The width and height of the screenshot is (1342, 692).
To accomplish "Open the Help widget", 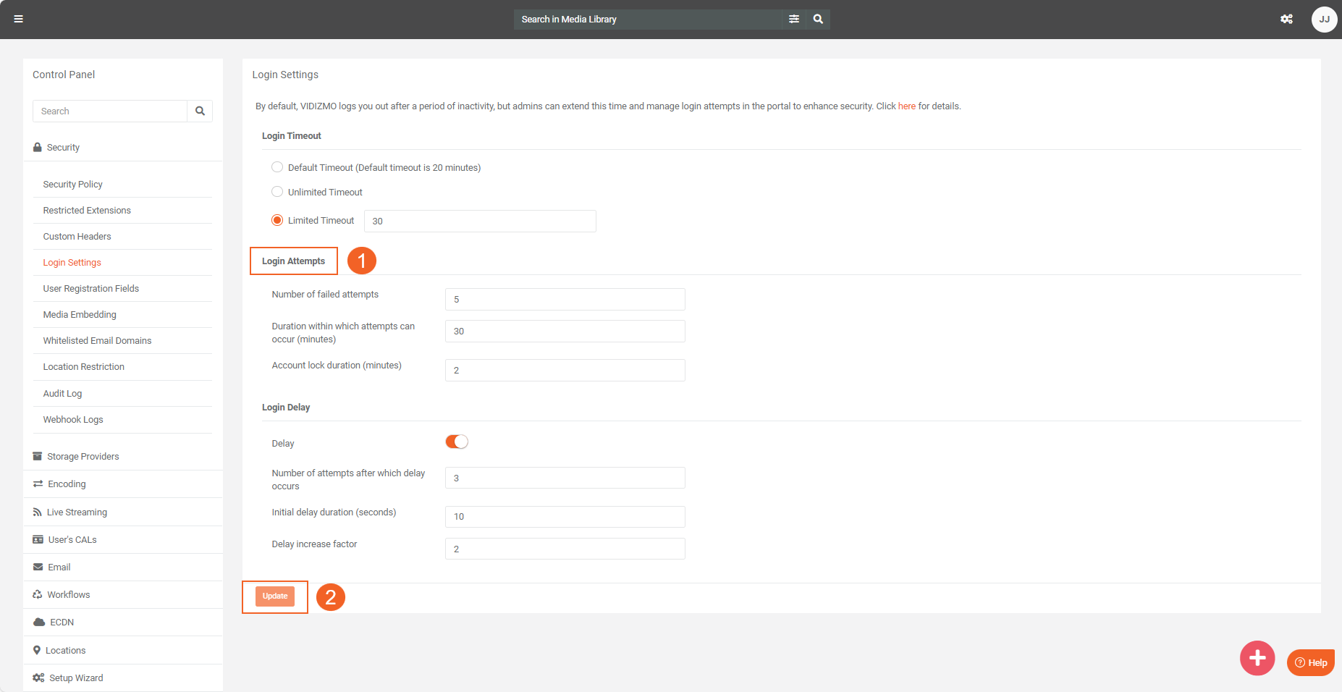I will coord(1311,662).
